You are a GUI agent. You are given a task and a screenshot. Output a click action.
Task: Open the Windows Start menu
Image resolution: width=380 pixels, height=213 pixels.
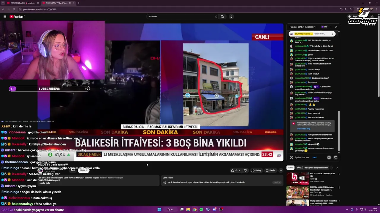pos(159,209)
